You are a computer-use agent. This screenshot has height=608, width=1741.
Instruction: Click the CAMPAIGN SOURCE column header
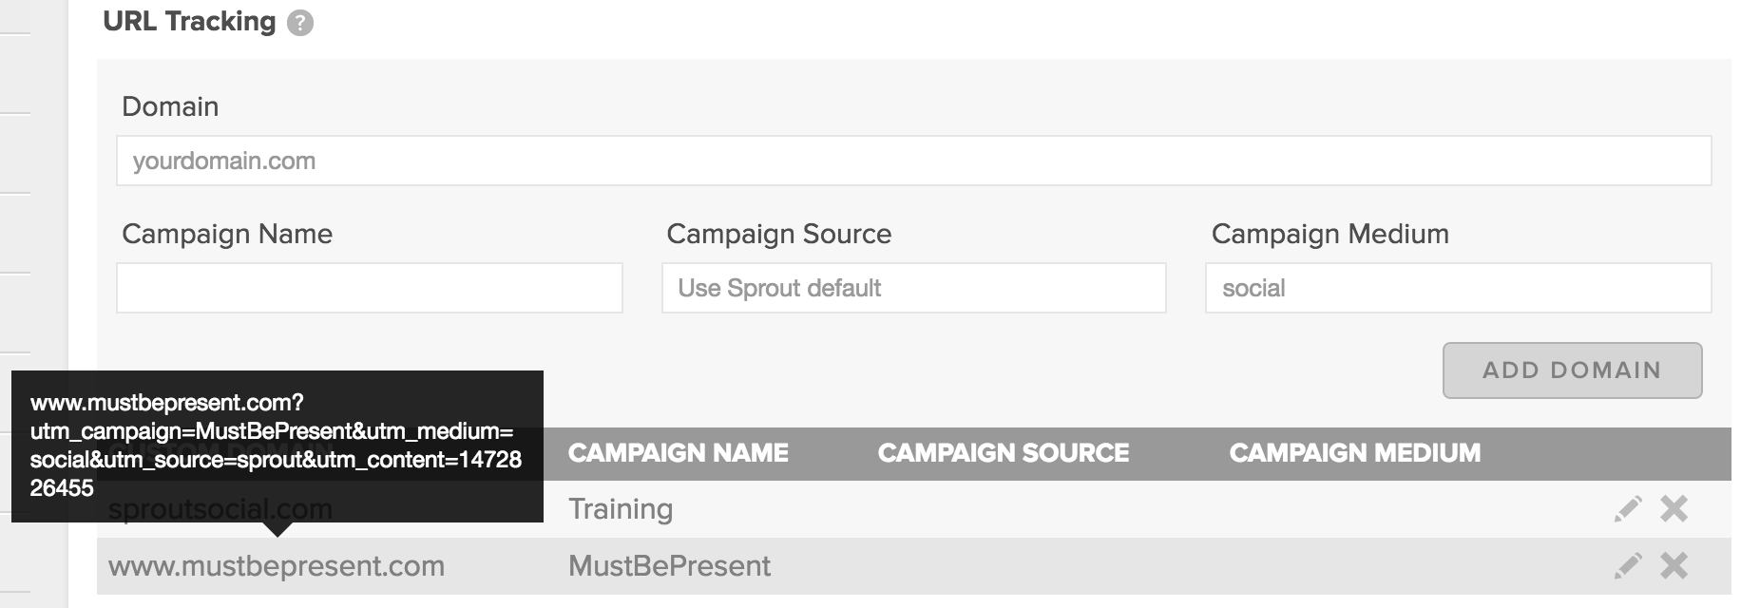click(x=1004, y=453)
